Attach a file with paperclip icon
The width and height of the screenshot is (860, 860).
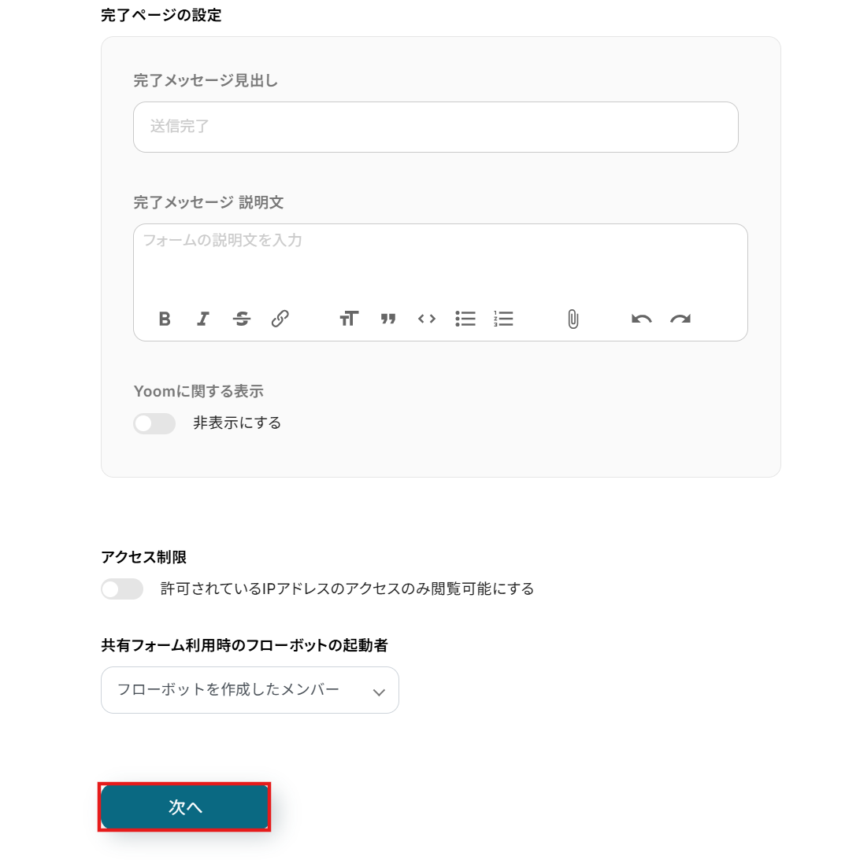(573, 319)
